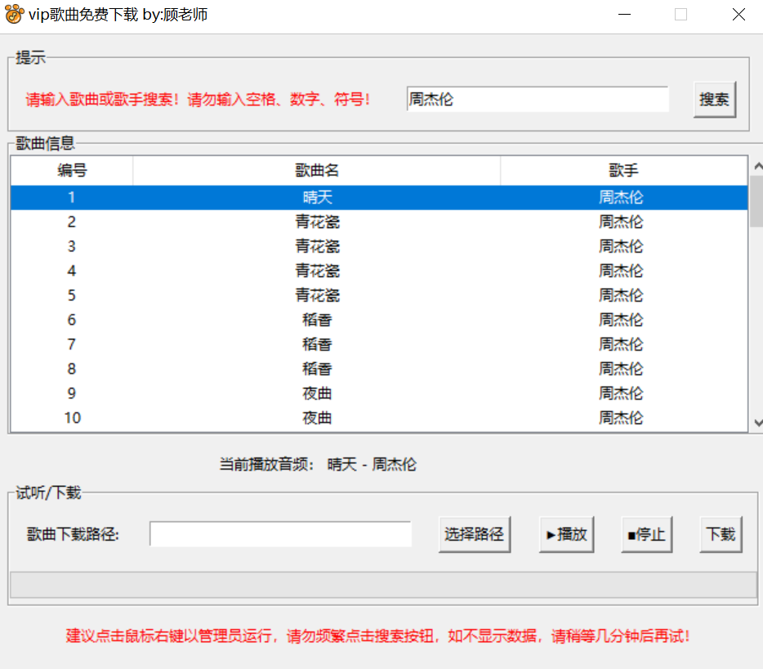Click the 搜索 search button
This screenshot has width=763, height=669.
(x=715, y=100)
